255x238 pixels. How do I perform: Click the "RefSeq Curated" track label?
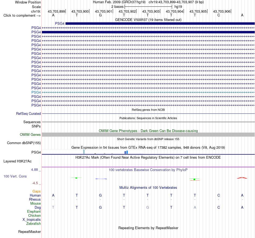click(x=28, y=113)
